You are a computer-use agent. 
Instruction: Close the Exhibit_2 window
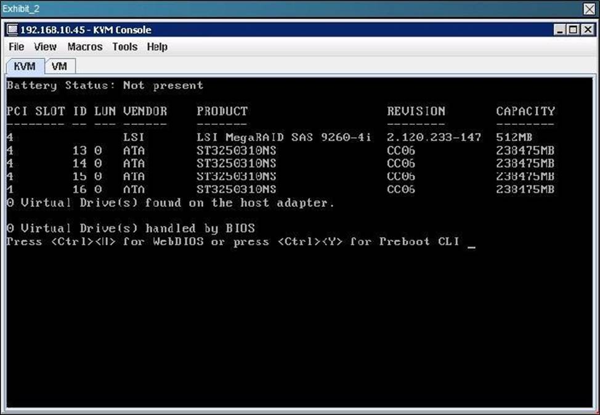click(589, 8)
